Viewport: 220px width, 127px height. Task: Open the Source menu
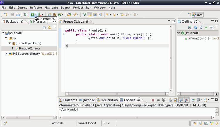(x=22, y=8)
